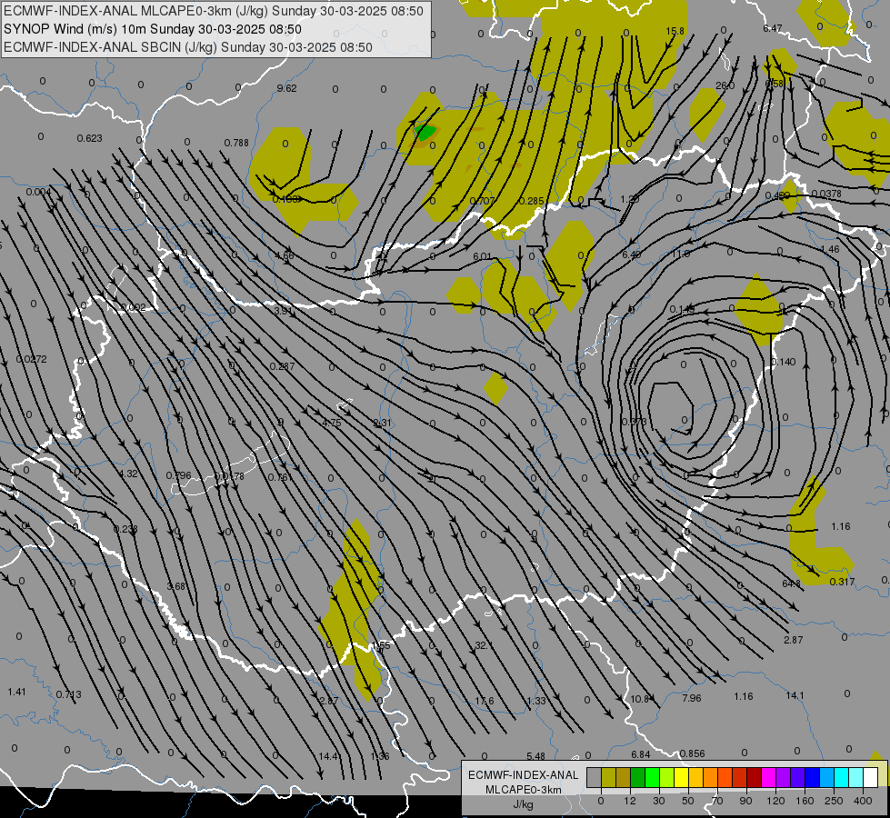Click the small green MLCAPE patch on the map

click(x=425, y=133)
